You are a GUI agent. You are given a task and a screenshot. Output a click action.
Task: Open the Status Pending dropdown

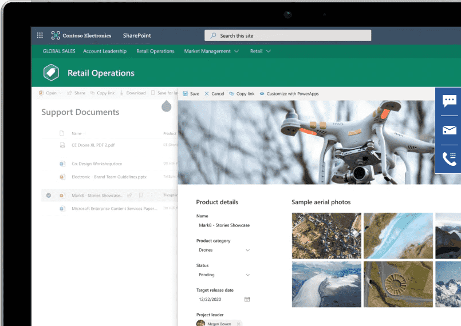(224, 275)
